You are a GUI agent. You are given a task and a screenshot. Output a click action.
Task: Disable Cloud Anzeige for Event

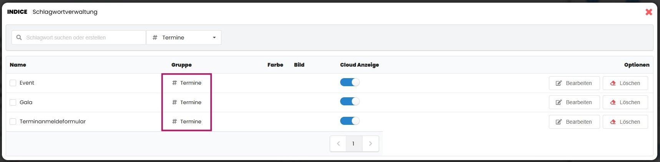350,82
